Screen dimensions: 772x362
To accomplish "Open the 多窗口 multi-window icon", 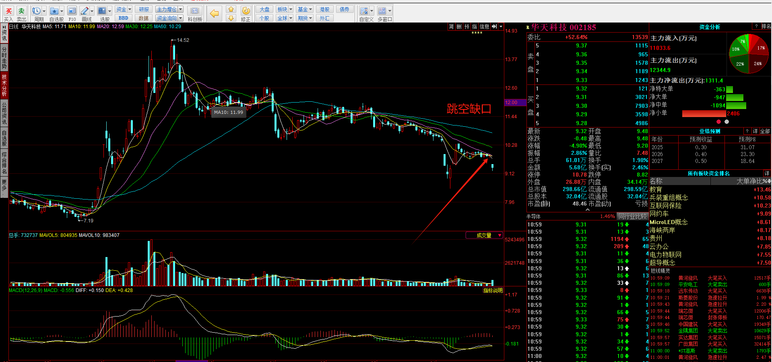I will click(382, 11).
